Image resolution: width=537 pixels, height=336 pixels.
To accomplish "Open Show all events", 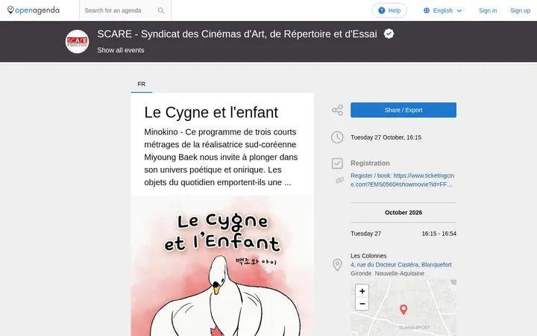I will click(x=121, y=50).
